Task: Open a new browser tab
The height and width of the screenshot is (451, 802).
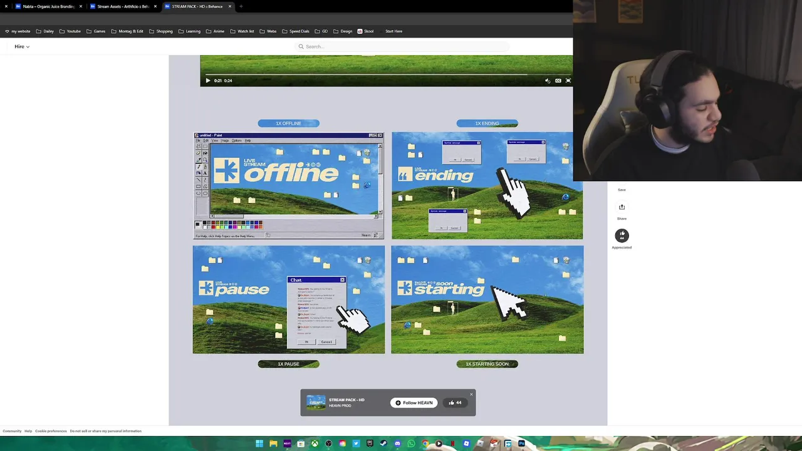Action: [241, 6]
